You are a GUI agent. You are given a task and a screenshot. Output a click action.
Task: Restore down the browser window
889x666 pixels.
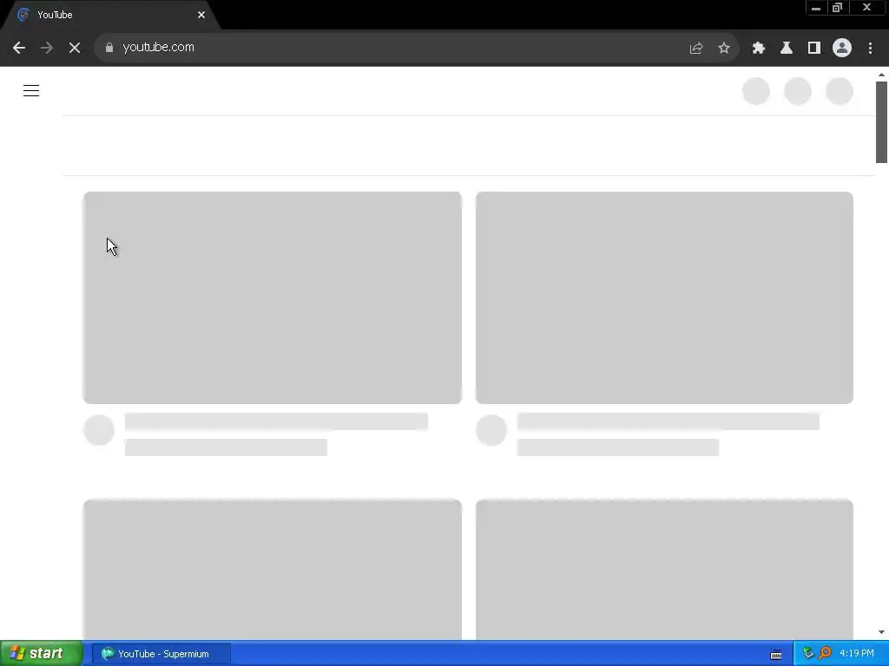837,8
